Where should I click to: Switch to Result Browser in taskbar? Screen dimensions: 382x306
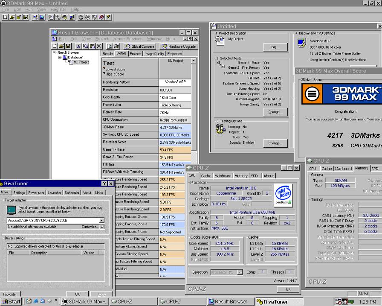(231, 302)
